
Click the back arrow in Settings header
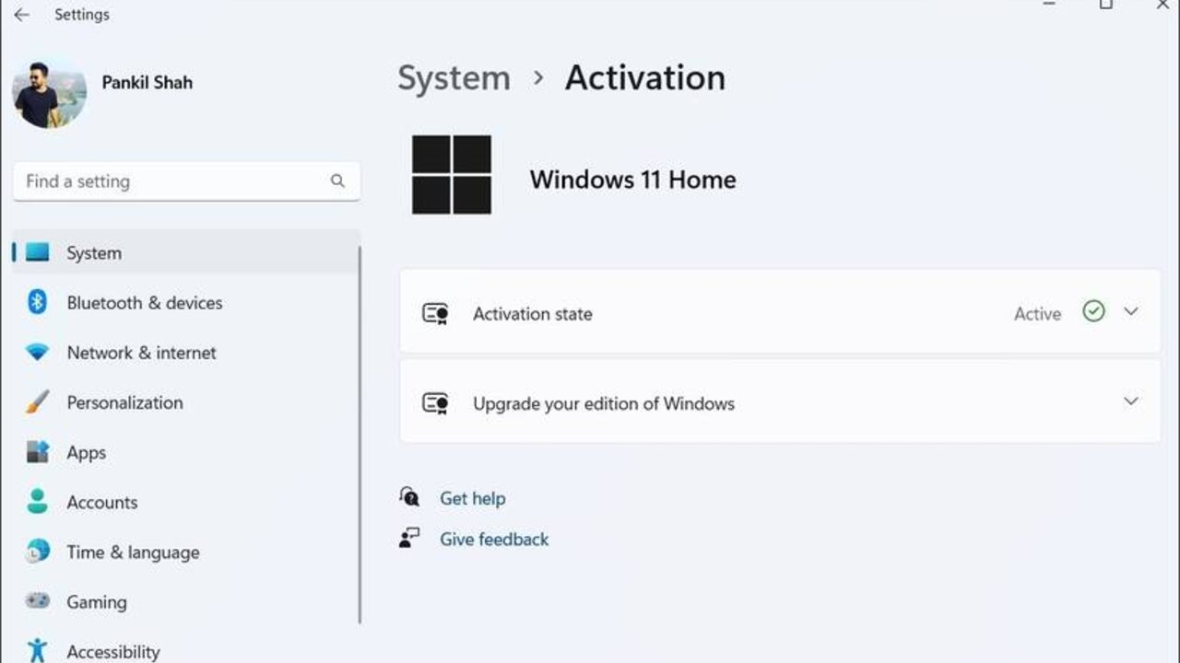click(x=21, y=15)
